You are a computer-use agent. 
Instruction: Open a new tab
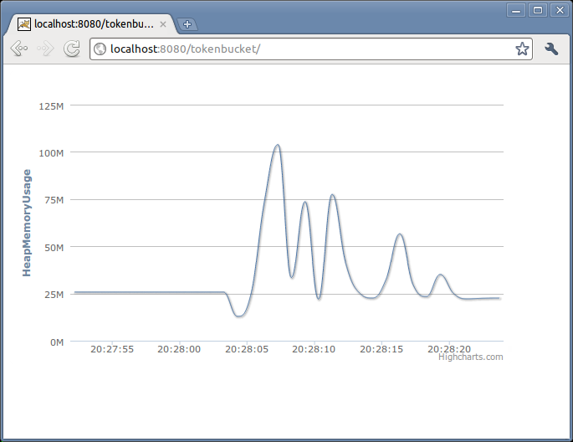187,24
